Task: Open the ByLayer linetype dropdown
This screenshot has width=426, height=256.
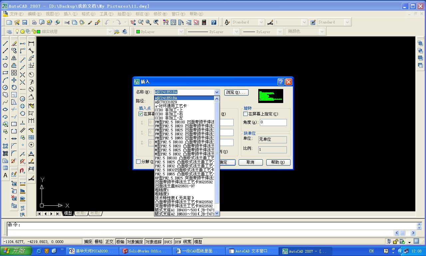Action: [236, 32]
